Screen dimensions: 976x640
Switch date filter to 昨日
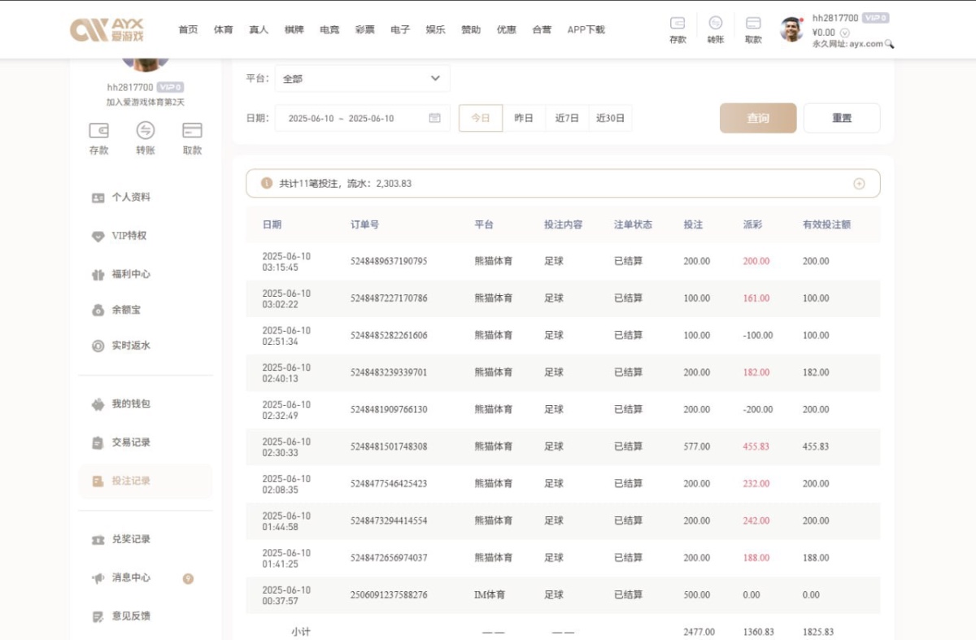pyautogui.click(x=524, y=117)
